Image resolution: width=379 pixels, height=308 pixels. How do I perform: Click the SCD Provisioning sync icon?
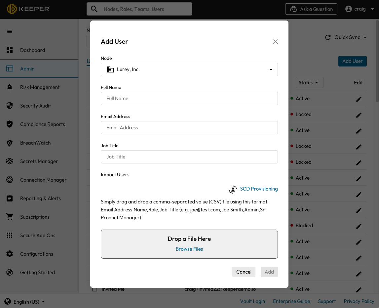pos(233,189)
